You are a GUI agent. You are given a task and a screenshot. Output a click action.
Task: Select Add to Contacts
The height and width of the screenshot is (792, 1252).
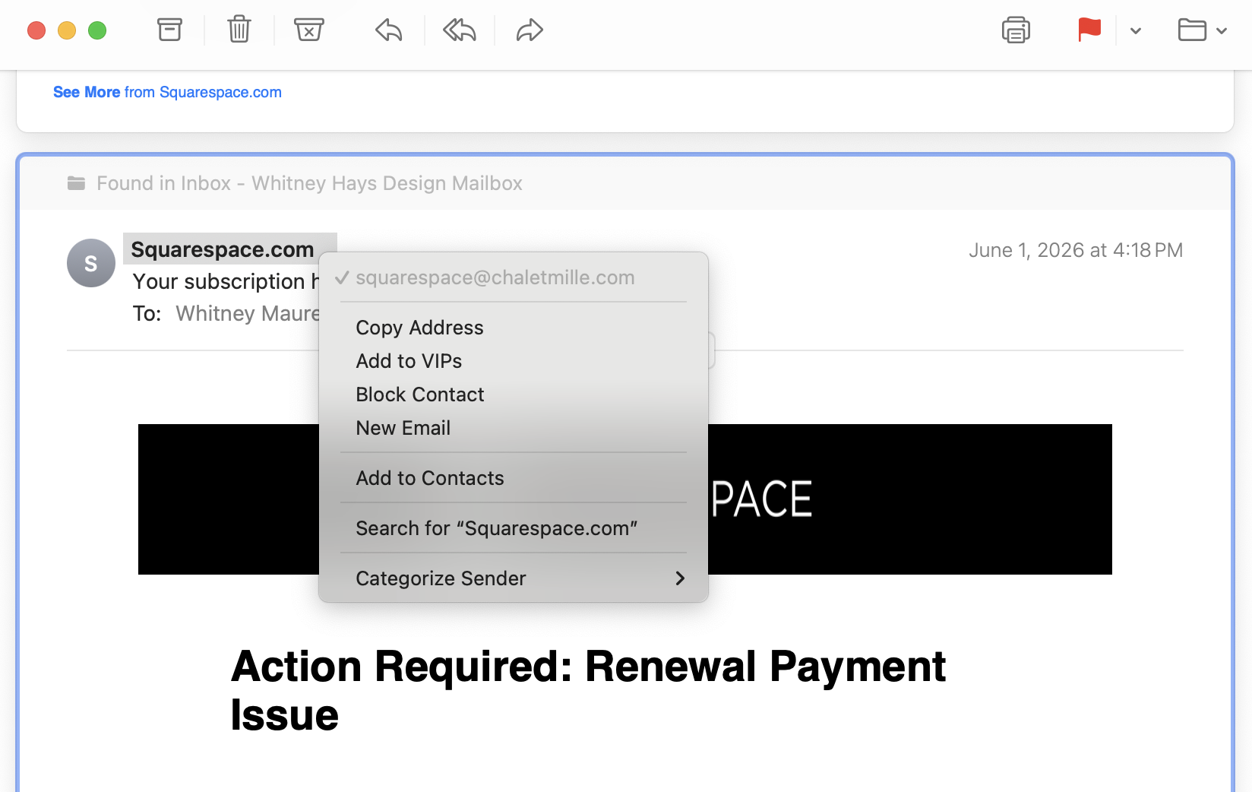[x=514, y=478]
